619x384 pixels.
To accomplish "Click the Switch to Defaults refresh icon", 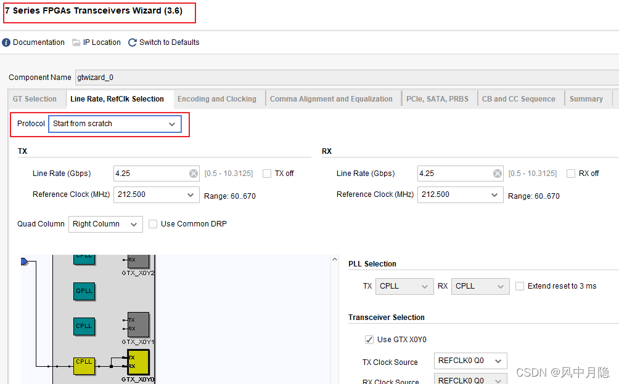I will [x=133, y=42].
